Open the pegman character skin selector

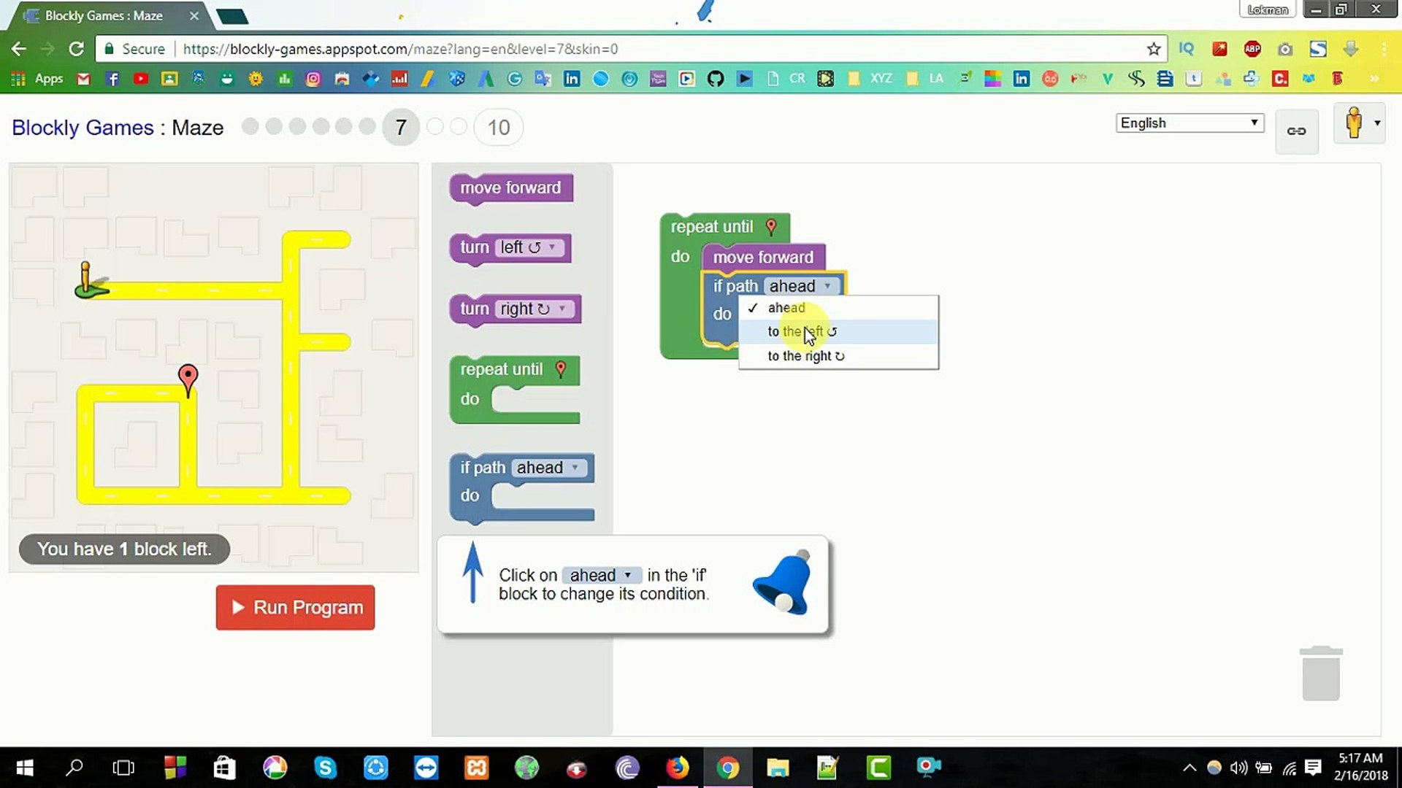coord(1359,123)
